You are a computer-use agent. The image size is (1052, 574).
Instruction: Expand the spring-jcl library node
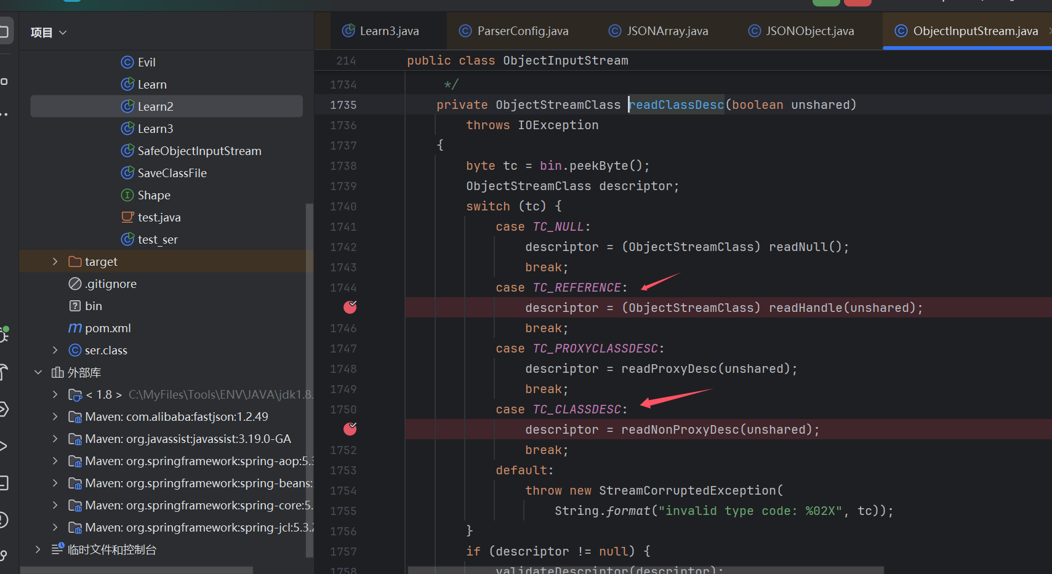tap(55, 527)
